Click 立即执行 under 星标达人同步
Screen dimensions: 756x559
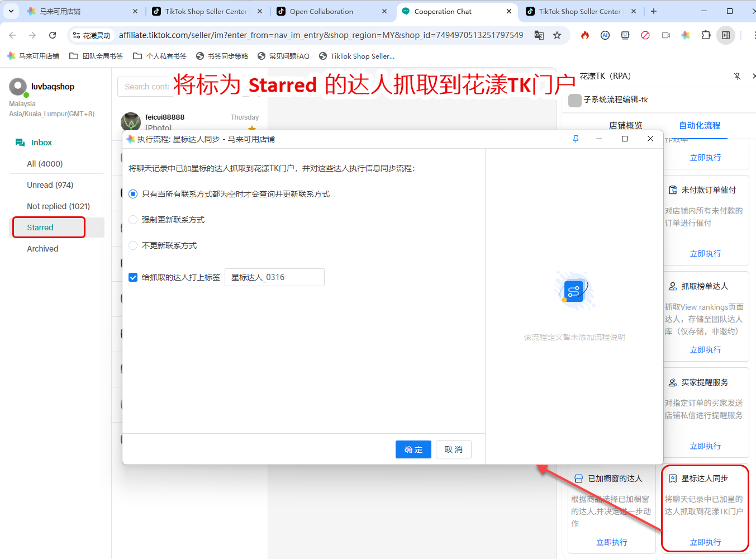coord(705,542)
